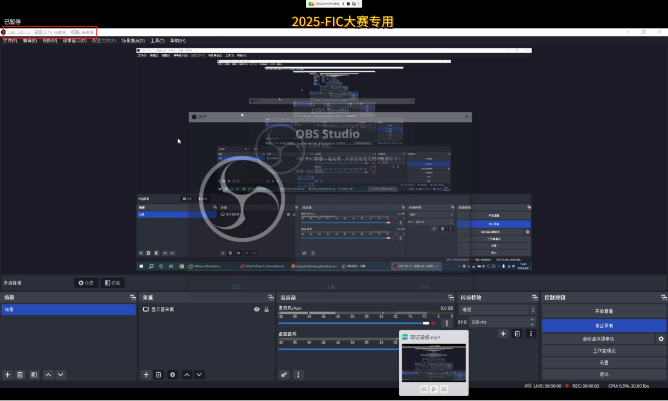
Task: Click the 开始直播 button
Action: tap(604, 311)
